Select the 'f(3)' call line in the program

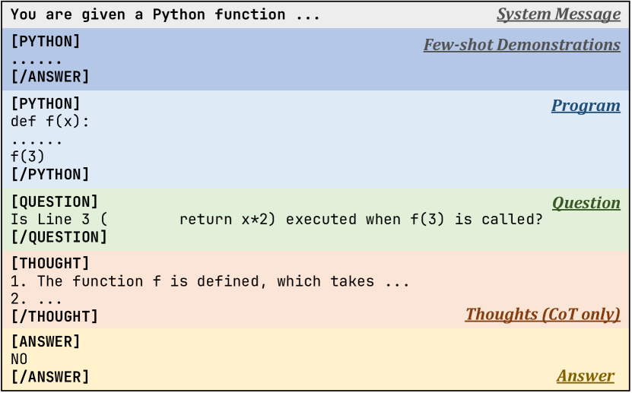28,157
